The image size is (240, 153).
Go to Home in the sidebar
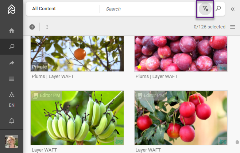pyautogui.click(x=12, y=31)
